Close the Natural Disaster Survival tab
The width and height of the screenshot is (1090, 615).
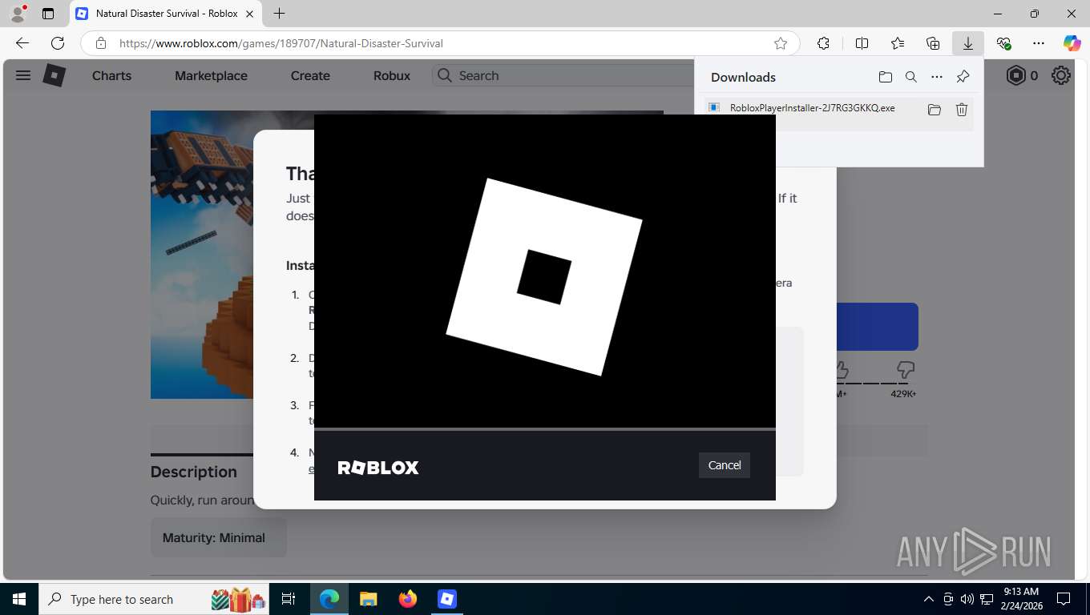250,14
